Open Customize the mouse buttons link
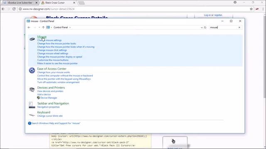 [53, 60]
